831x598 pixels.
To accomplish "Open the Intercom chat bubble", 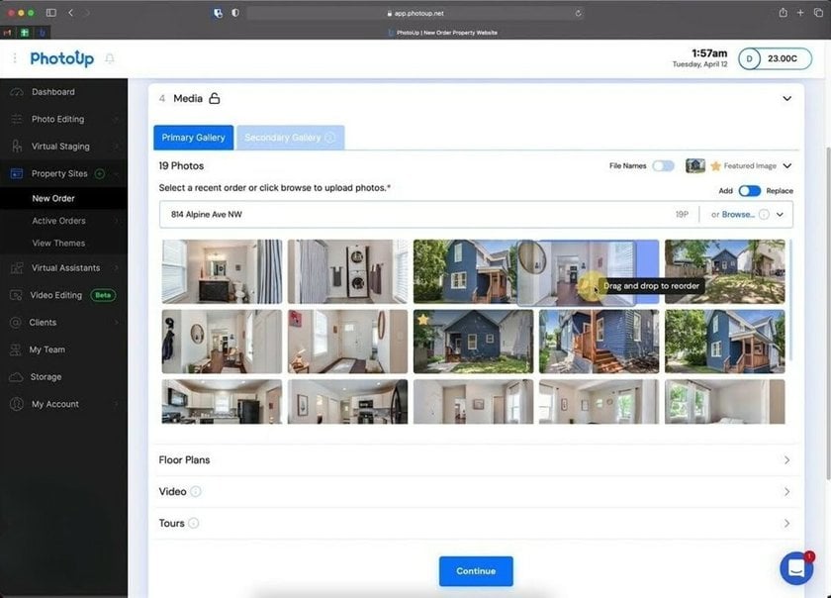I will (796, 566).
